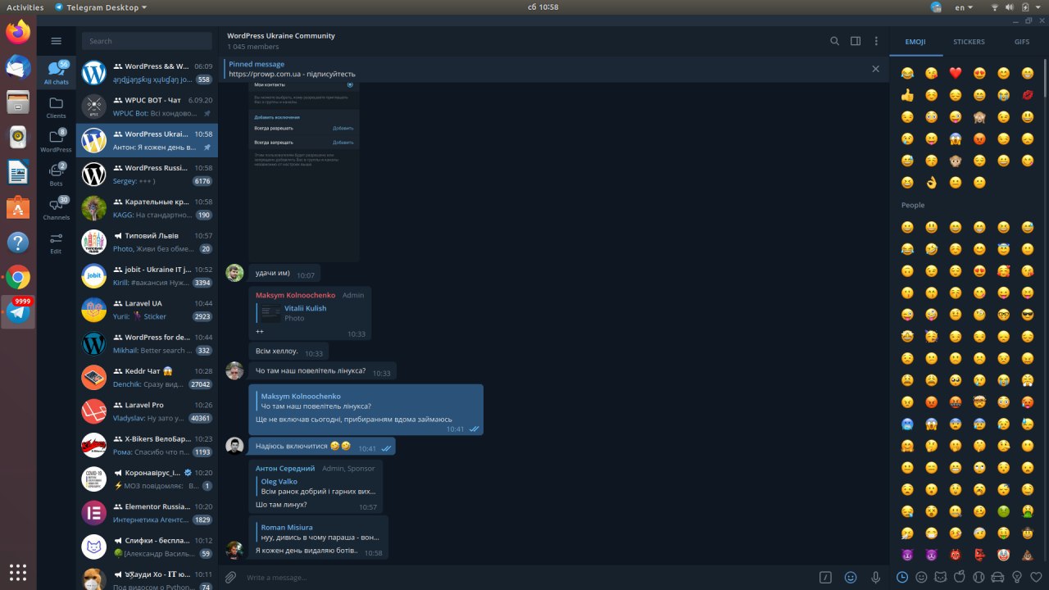Jump to Activity ball emoji category
The image size is (1049, 590).
tap(979, 577)
